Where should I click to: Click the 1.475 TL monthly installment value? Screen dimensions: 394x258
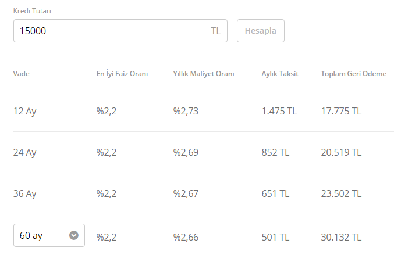point(279,111)
